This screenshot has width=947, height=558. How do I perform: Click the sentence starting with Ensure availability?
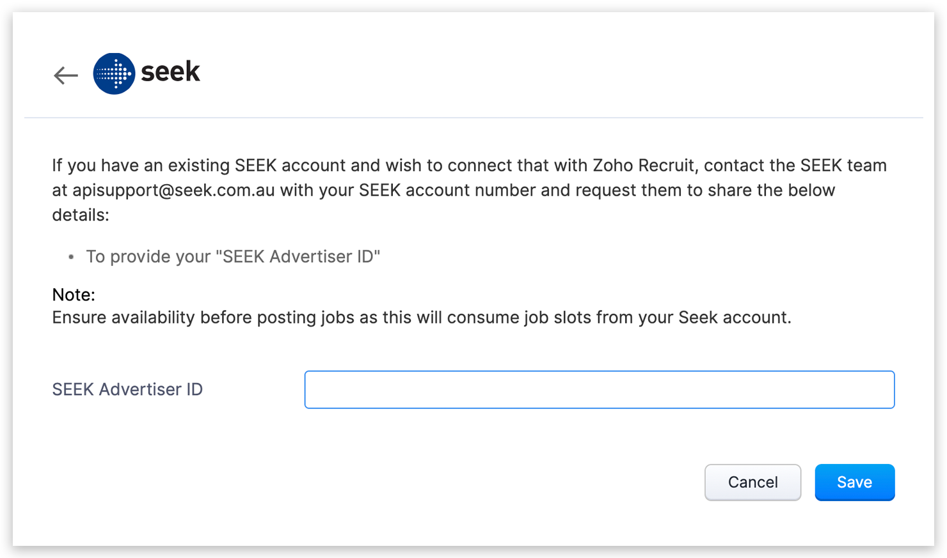tap(421, 318)
